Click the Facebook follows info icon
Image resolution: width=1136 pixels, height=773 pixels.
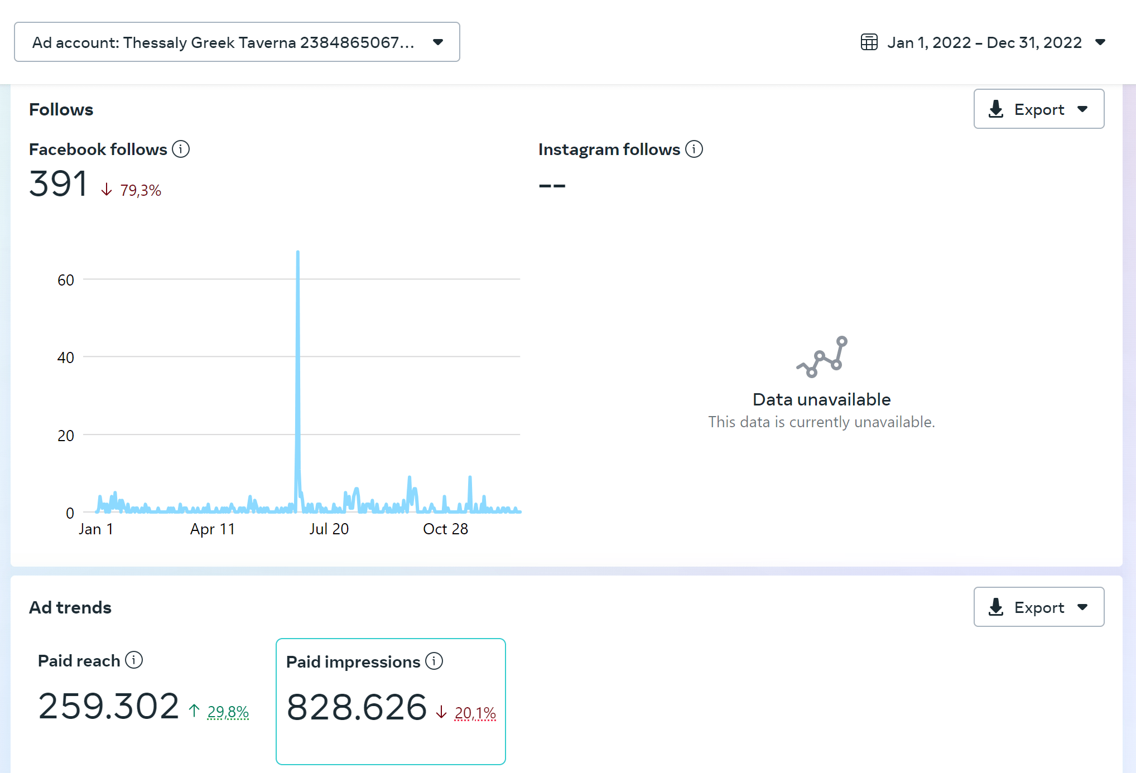click(x=181, y=149)
